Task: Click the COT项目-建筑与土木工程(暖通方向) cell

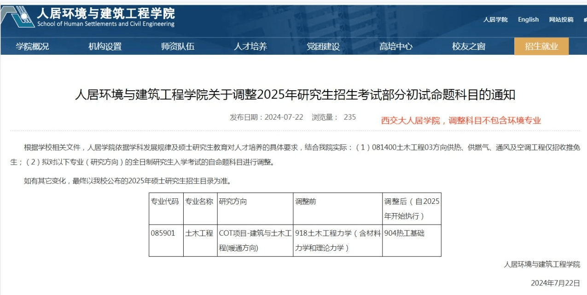Action: click(256, 240)
